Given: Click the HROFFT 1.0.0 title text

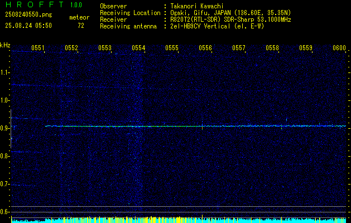Looking at the screenshot, I should click(44, 4).
